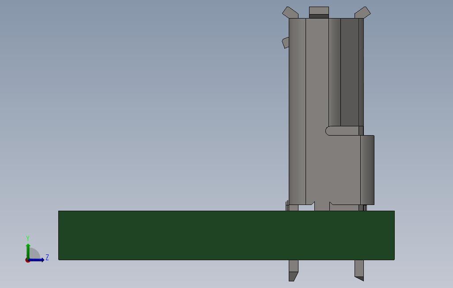Select the right pin protruding below the board
Viewport: 453px width, 288px height.
tap(359, 270)
